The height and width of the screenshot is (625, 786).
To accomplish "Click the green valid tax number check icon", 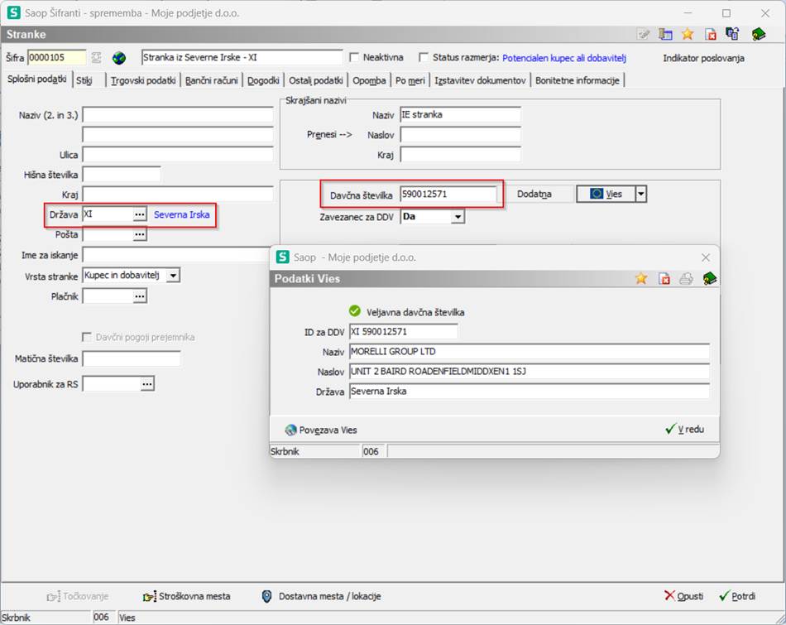I will pos(355,311).
